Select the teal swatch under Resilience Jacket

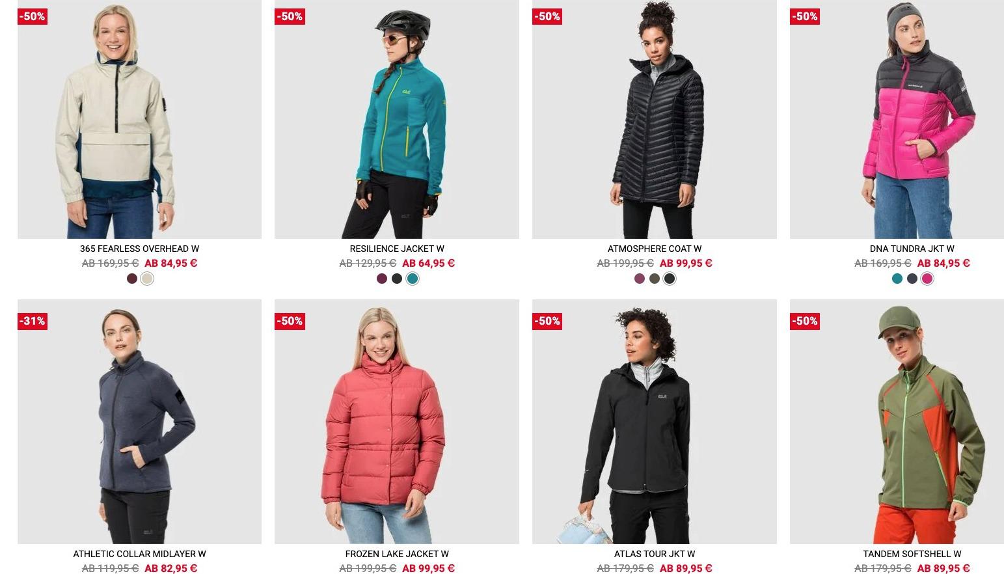pyautogui.click(x=412, y=279)
